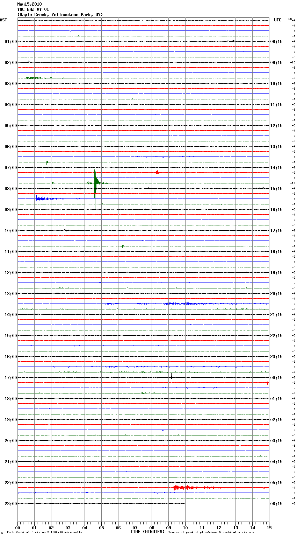Select the 17:00 MST time label
This screenshot has height=537, width=297.
11,378
